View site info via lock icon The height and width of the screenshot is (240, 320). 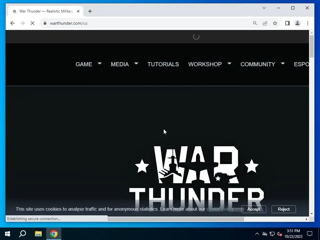[x=45, y=23]
